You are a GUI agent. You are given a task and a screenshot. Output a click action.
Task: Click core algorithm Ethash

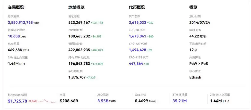pos(195,78)
